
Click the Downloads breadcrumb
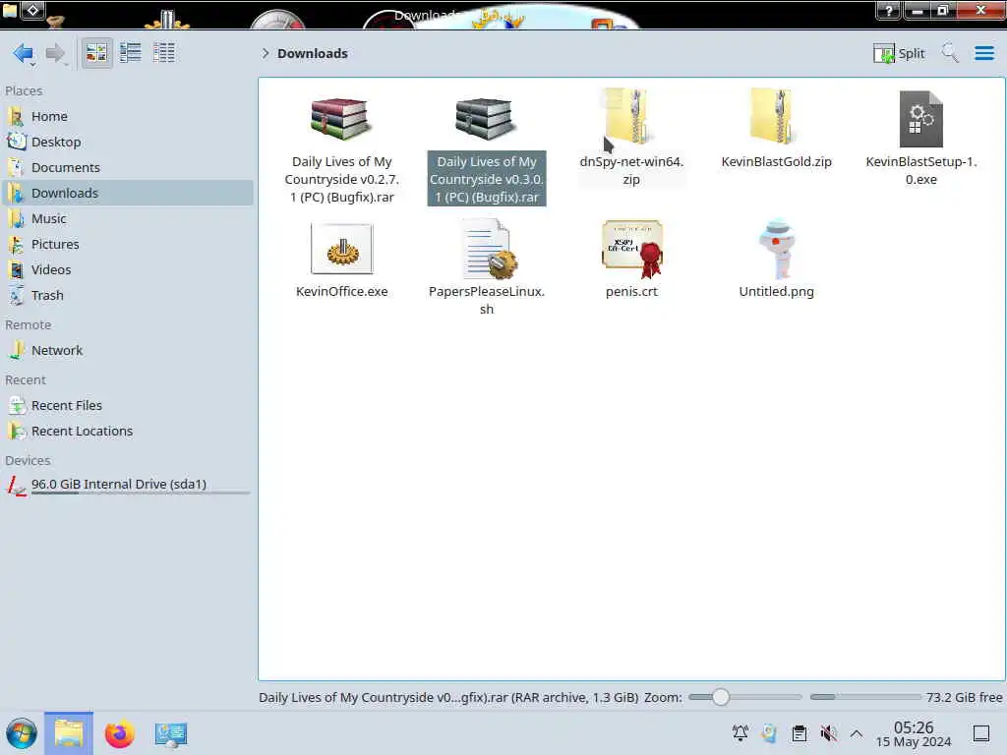coord(313,53)
